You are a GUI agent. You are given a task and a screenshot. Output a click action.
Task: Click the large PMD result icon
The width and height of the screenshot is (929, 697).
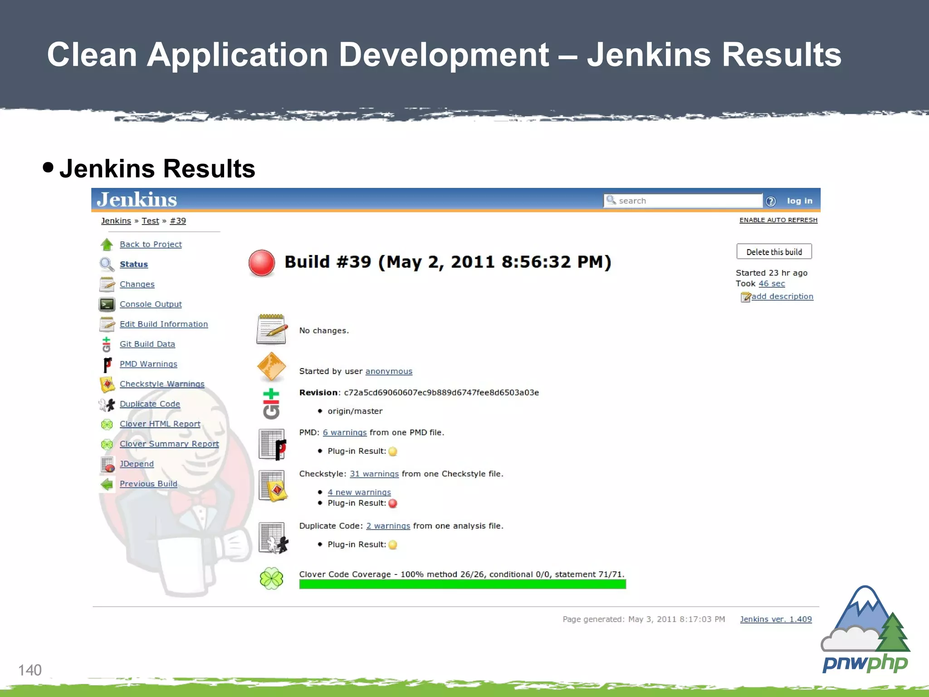(273, 444)
